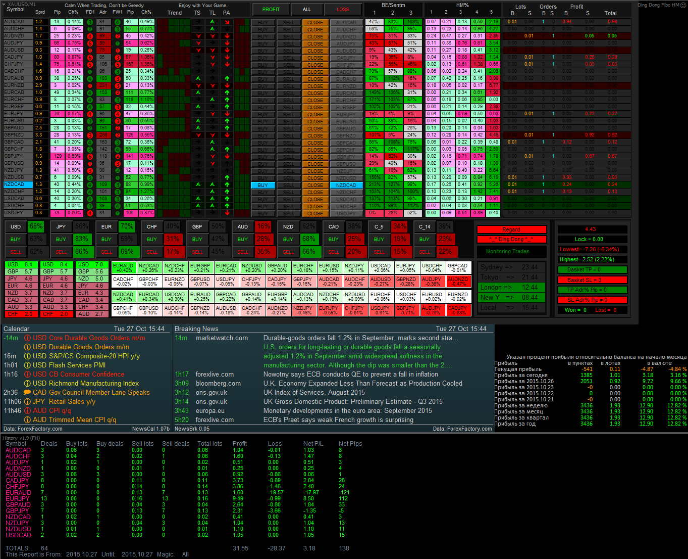The height and width of the screenshot is (559, 688).
Task: Click SELL under the NZD basket
Action: (288, 252)
